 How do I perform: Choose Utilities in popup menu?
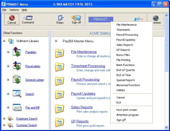(x=131, y=90)
